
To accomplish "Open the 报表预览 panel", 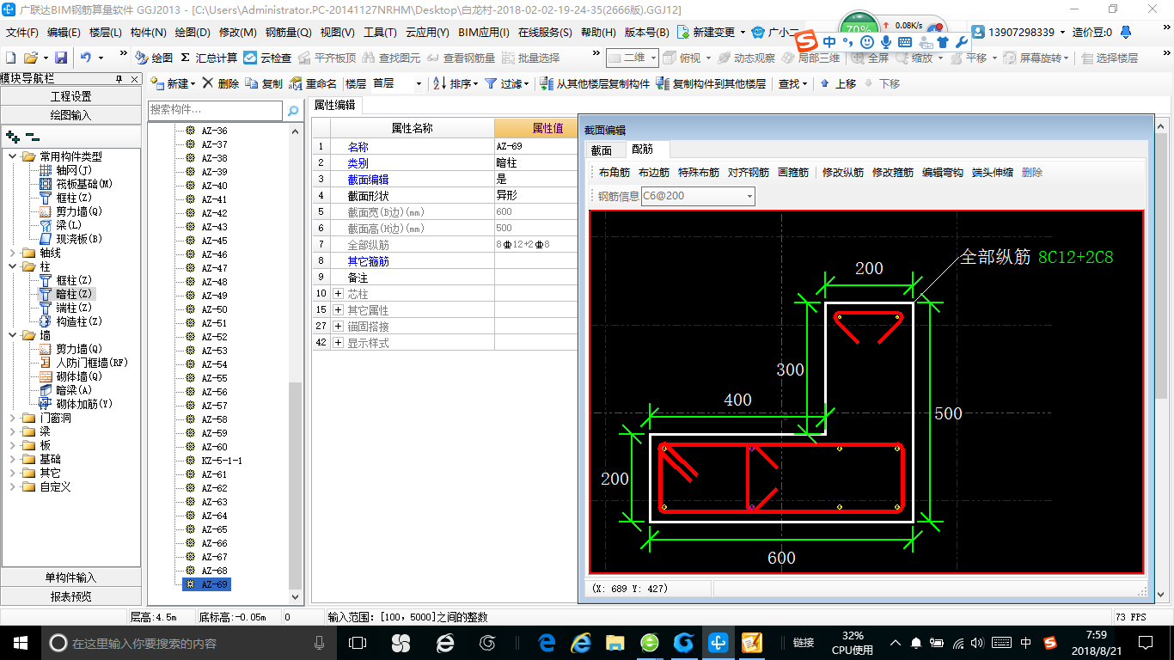I will [71, 596].
